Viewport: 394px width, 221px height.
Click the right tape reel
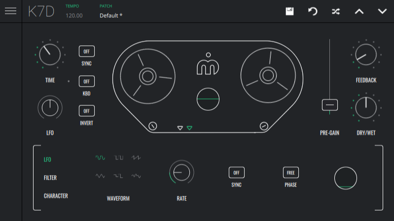click(268, 75)
